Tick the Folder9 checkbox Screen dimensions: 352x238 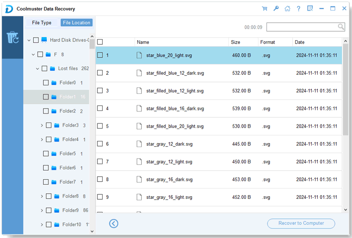(49, 210)
